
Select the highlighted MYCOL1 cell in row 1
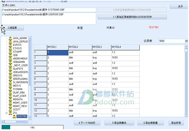pos(58,53)
